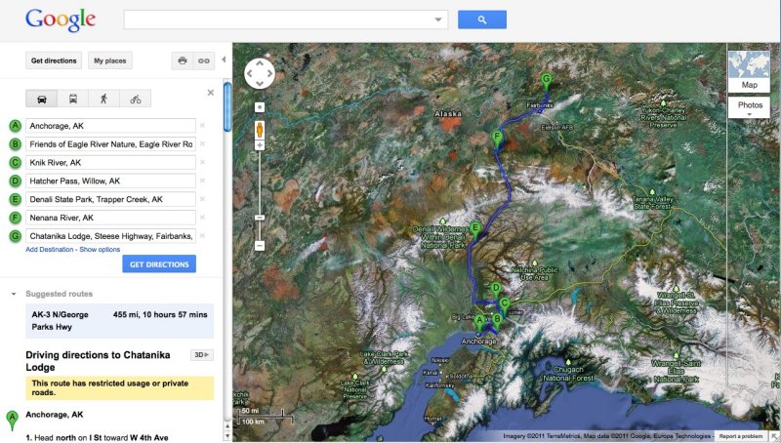Click map marker F on route
Screen dimensions: 781x443
[497, 140]
